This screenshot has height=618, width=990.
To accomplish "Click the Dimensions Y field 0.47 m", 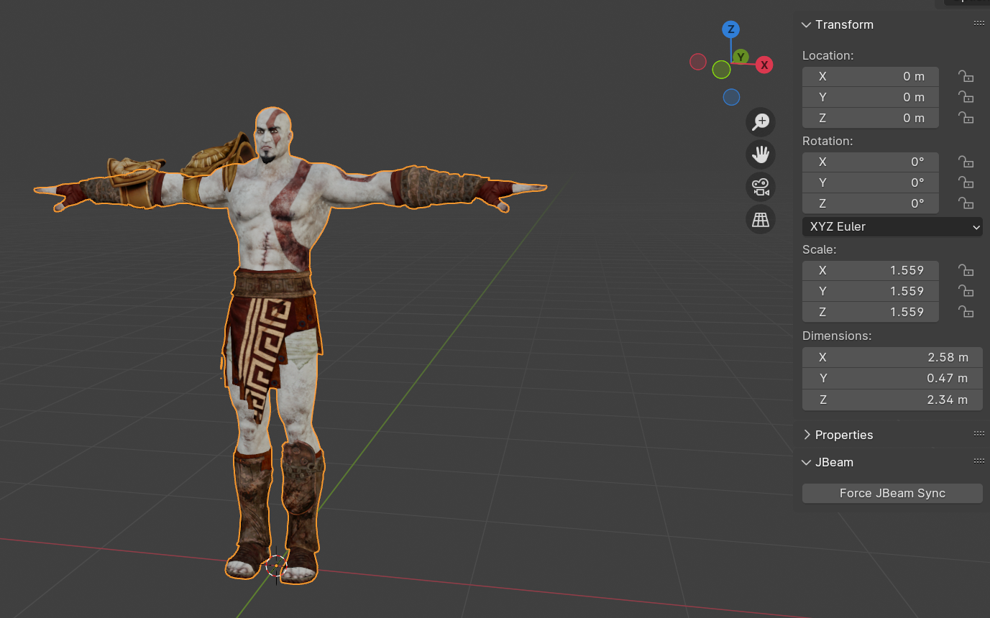I will (x=892, y=378).
